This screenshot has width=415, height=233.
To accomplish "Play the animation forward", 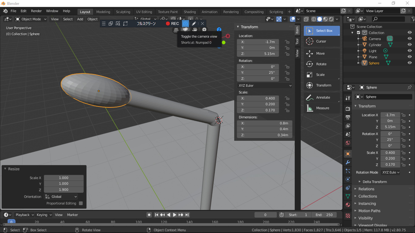I will 175,215.
